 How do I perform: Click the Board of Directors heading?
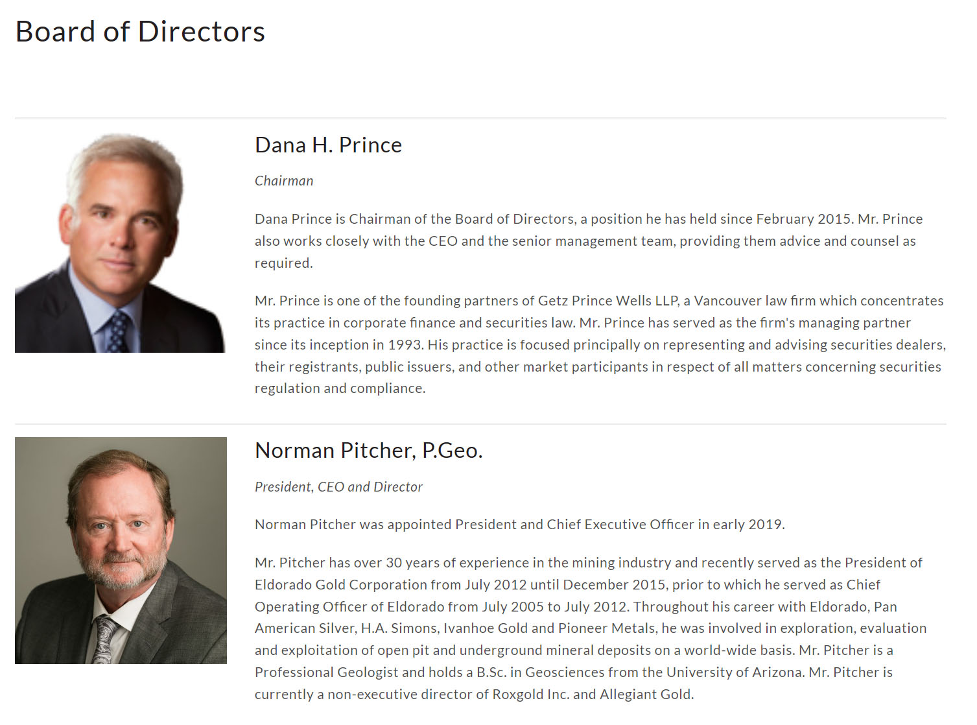pyautogui.click(x=140, y=32)
